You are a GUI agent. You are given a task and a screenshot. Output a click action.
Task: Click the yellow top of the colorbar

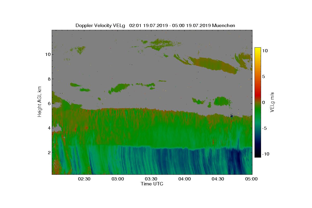click(x=258, y=49)
